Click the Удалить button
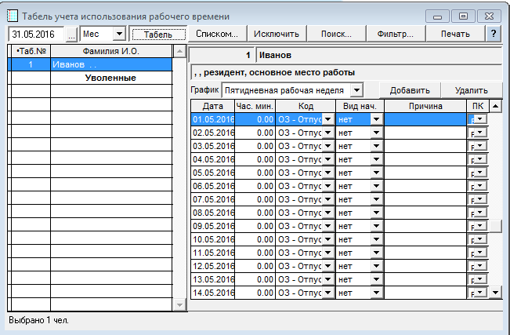The width and height of the screenshot is (510, 335). pos(470,90)
